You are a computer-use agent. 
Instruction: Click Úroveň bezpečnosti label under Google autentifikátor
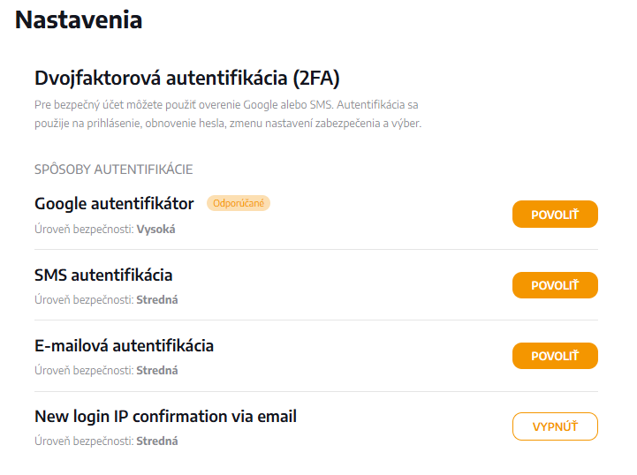point(83,229)
